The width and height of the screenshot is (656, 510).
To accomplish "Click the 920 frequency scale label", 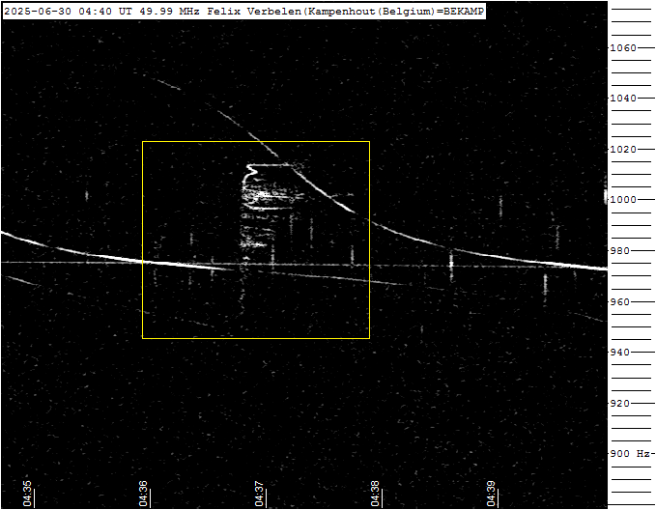I will tap(620, 404).
